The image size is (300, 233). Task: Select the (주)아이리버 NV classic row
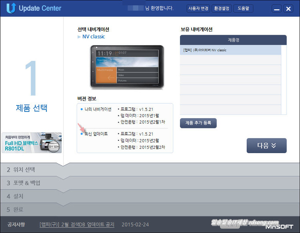click(230, 50)
